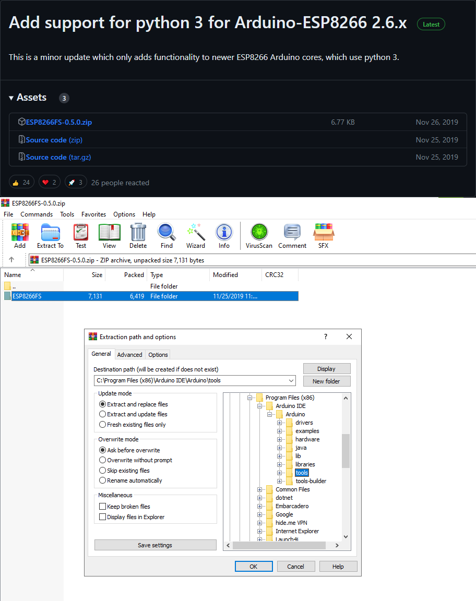Expand the java folder node
476x601 pixels.
click(x=280, y=448)
